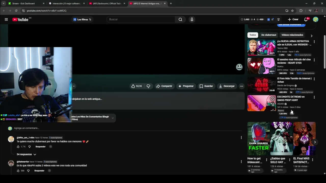Click the search magnifier button

pyautogui.click(x=180, y=19)
